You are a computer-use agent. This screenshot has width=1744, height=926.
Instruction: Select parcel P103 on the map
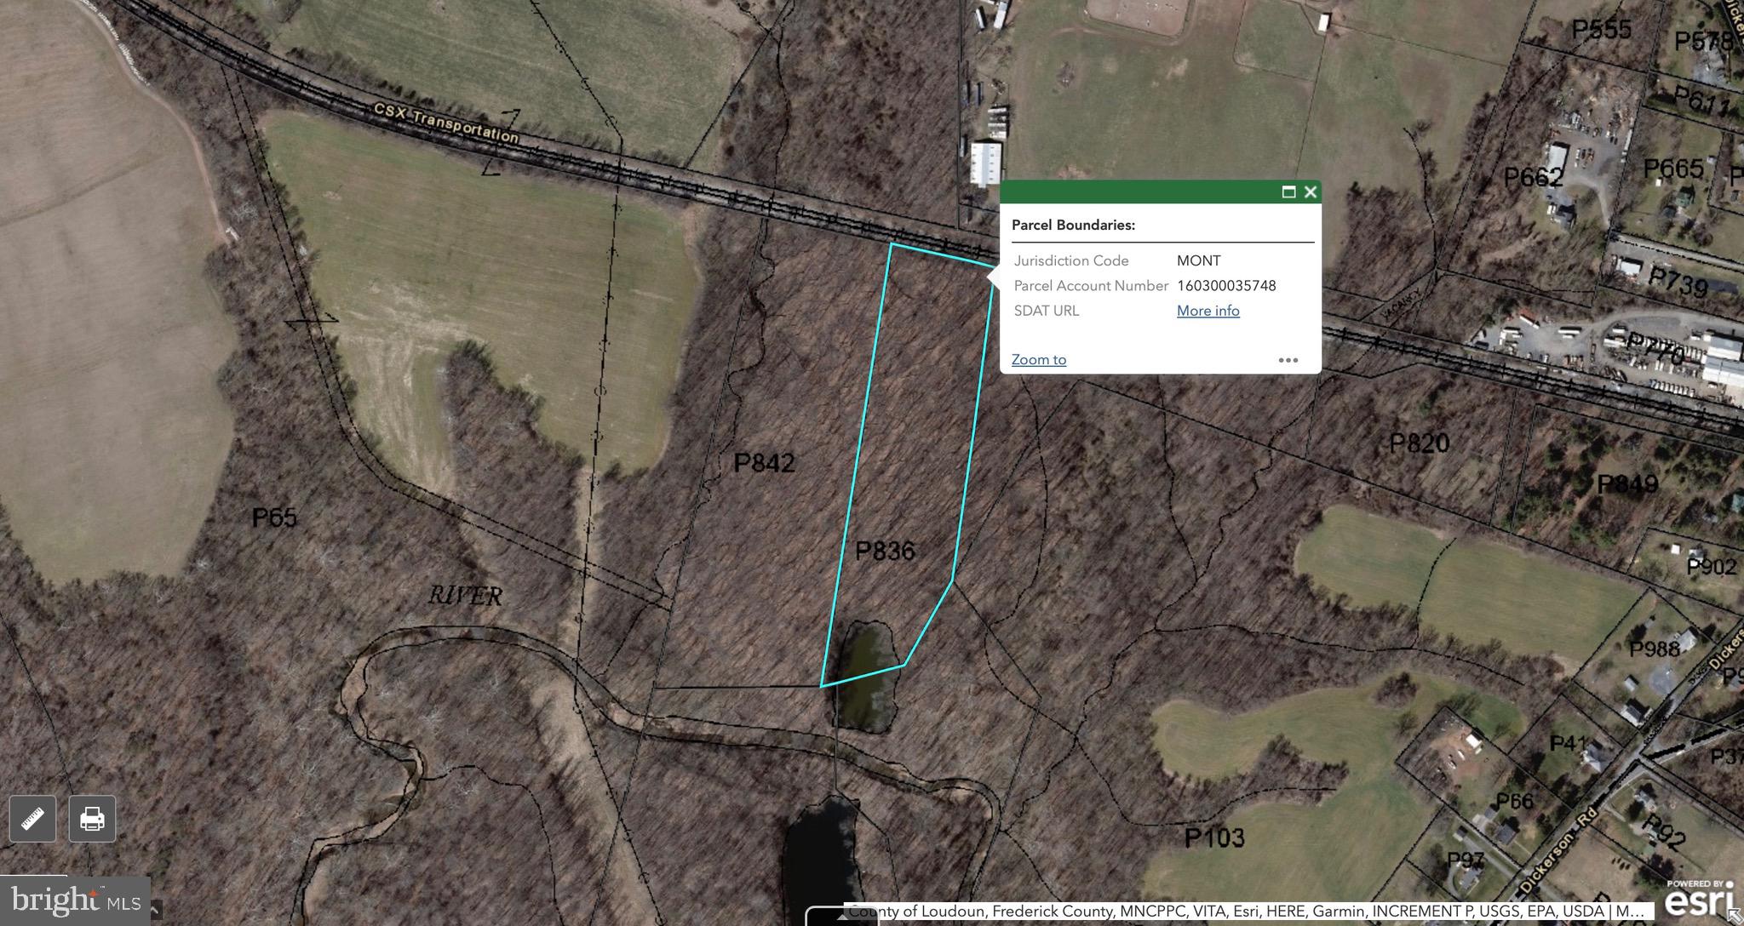(1214, 838)
